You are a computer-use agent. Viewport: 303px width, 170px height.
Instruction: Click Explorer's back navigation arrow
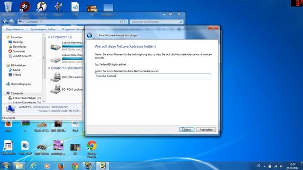tap(5, 22)
